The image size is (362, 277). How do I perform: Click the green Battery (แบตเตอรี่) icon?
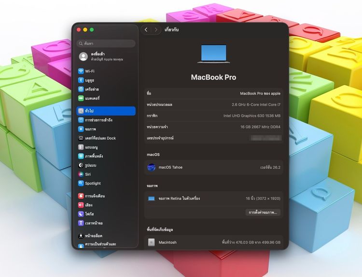tap(81, 98)
